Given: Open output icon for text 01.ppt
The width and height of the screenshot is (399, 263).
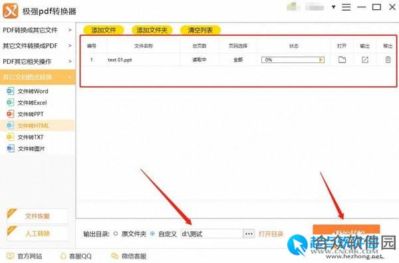Looking at the screenshot, I should click(x=365, y=60).
